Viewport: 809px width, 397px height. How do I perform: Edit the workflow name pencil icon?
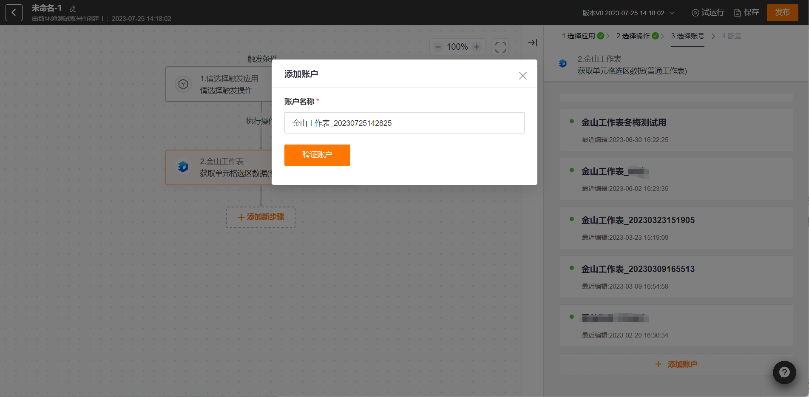click(x=73, y=9)
